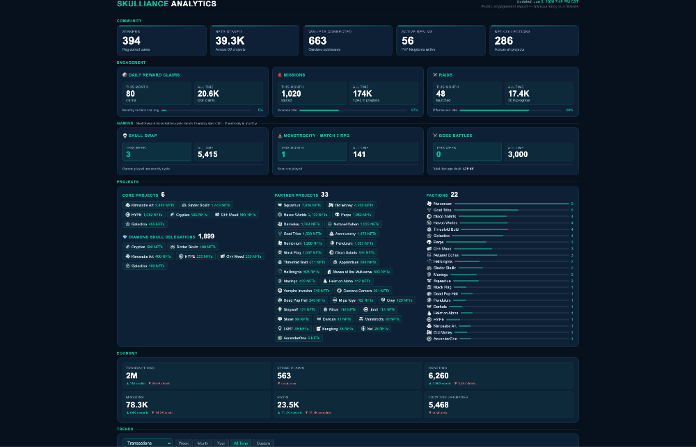Open the Netanel Cohen partner project chip
Viewport: 696px width, 447px height.
pos(354,225)
